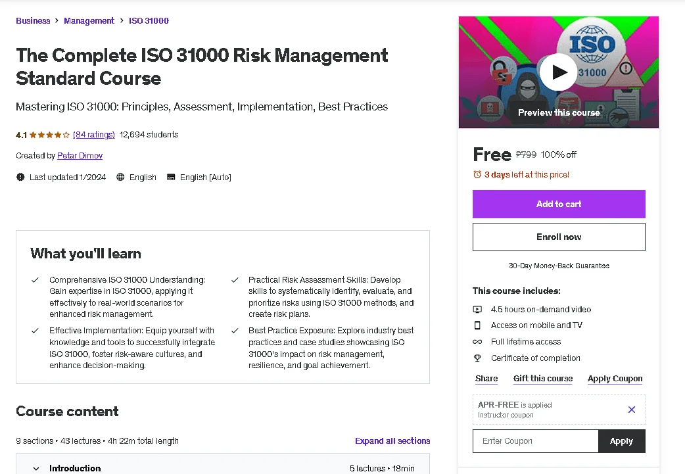The width and height of the screenshot is (685, 474).
Task: Click the 12,694 students text
Action: click(149, 135)
